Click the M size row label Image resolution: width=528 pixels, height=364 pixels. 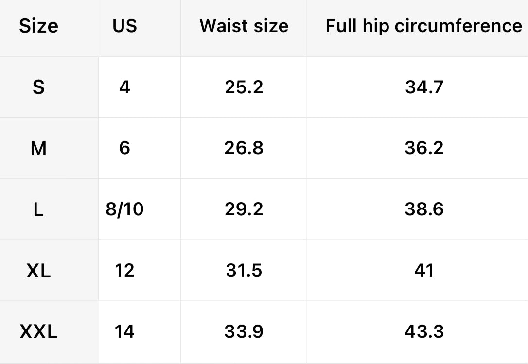click(x=38, y=148)
